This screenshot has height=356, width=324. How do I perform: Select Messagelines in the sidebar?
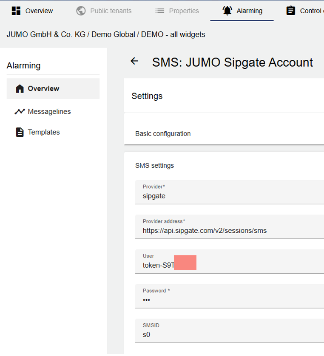49,112
